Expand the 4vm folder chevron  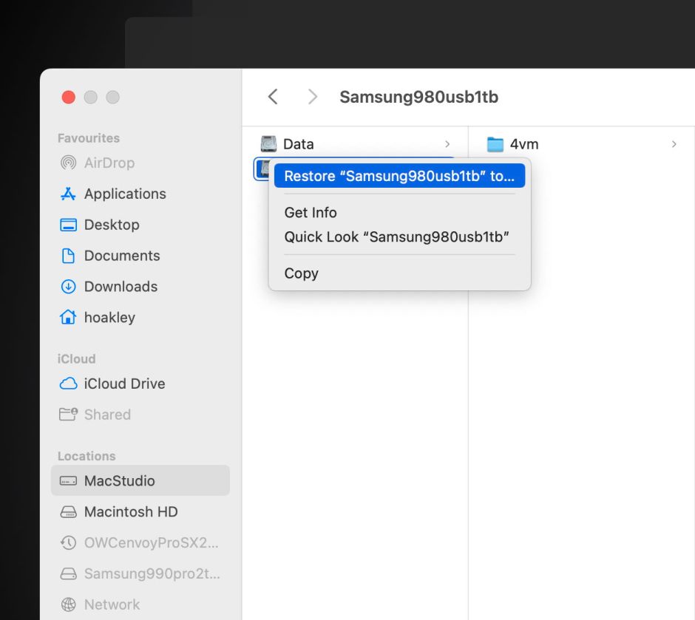pyautogui.click(x=674, y=144)
